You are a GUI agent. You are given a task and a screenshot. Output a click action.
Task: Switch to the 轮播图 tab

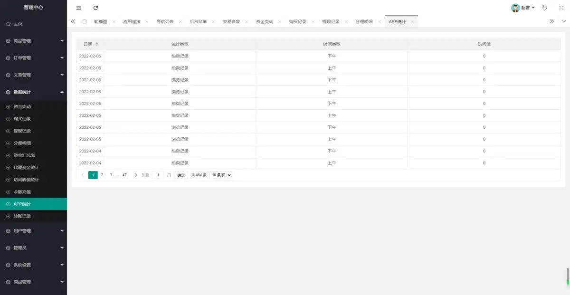pyautogui.click(x=101, y=22)
